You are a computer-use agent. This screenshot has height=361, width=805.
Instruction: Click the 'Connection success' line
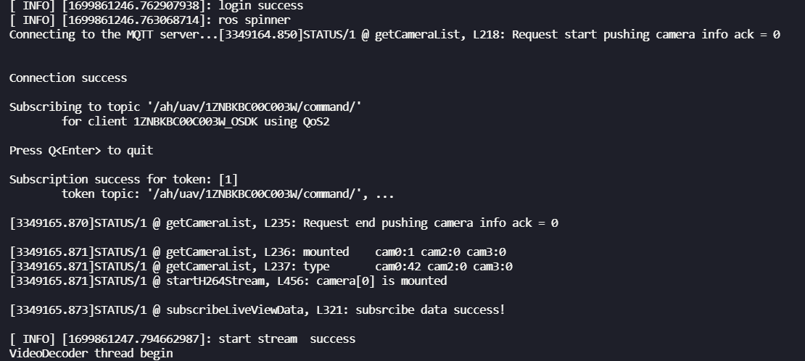click(68, 78)
